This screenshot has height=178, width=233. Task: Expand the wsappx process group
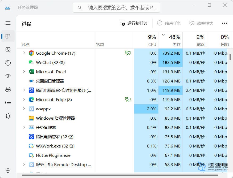coord(24,109)
